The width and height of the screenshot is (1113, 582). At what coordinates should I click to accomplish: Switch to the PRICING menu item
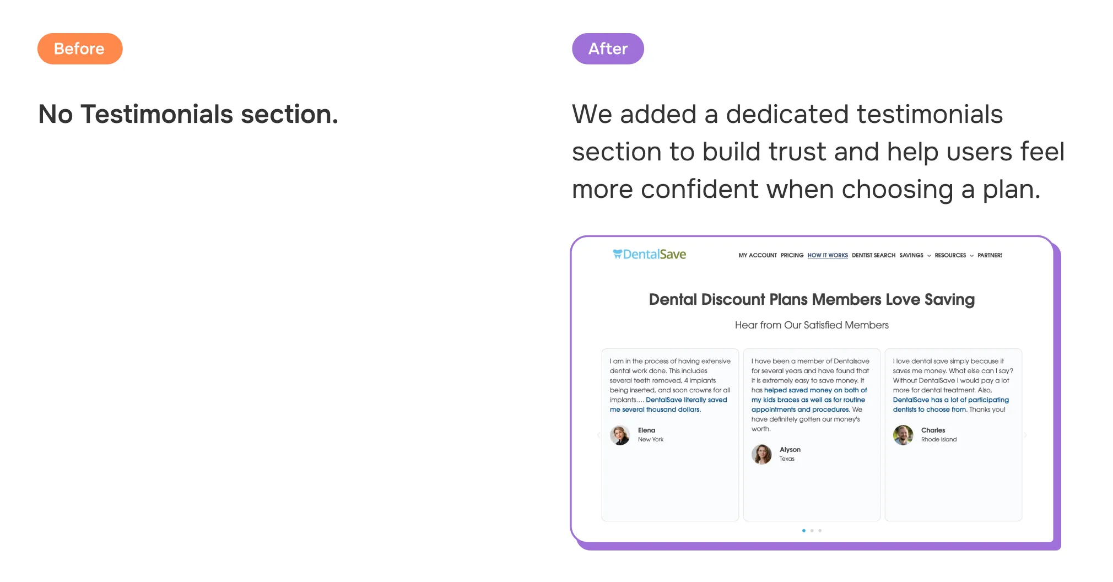tap(791, 255)
